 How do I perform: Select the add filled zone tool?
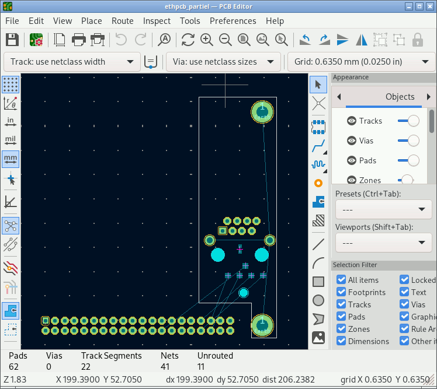point(318,202)
